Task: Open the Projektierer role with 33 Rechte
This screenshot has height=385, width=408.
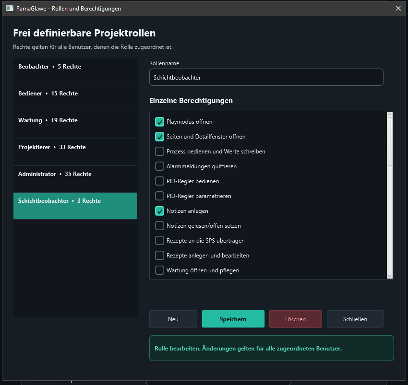Action: 75,152
